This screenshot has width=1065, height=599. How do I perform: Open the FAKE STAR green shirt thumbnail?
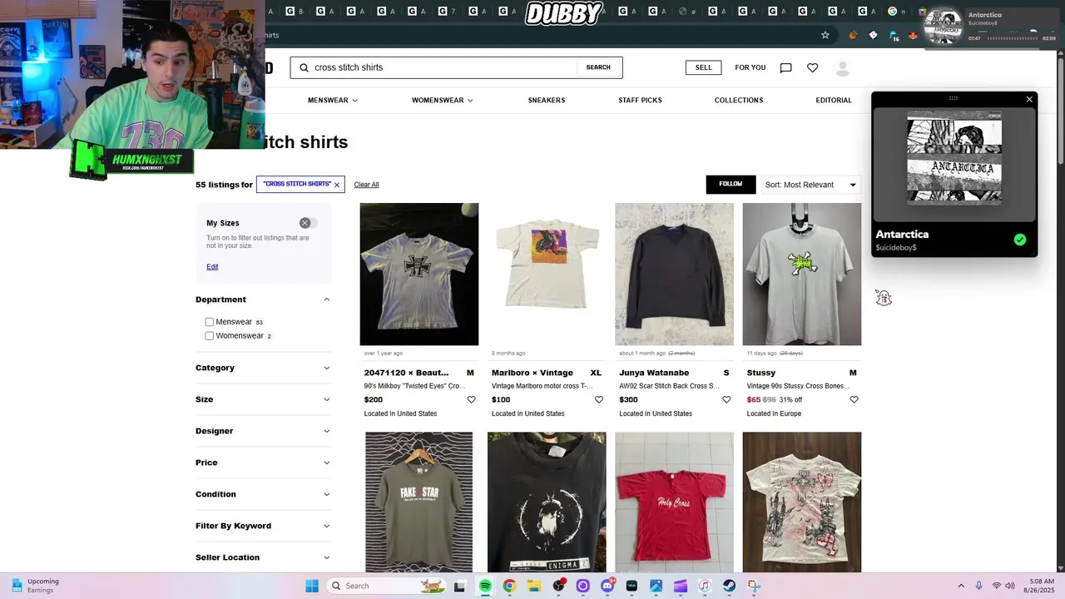pos(419,502)
